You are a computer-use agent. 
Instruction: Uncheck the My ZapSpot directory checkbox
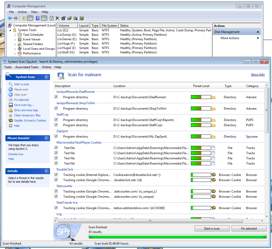tap(56, 136)
